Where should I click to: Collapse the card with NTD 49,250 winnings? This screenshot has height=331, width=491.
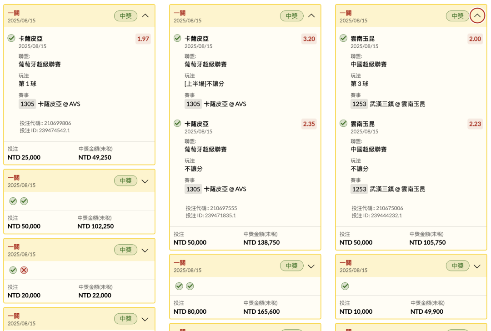point(145,15)
